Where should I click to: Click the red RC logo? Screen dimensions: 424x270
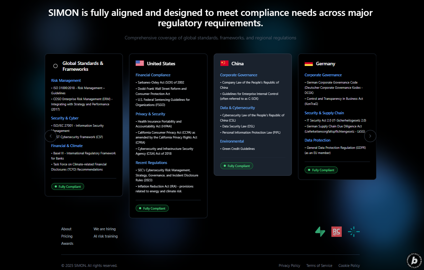point(337,232)
